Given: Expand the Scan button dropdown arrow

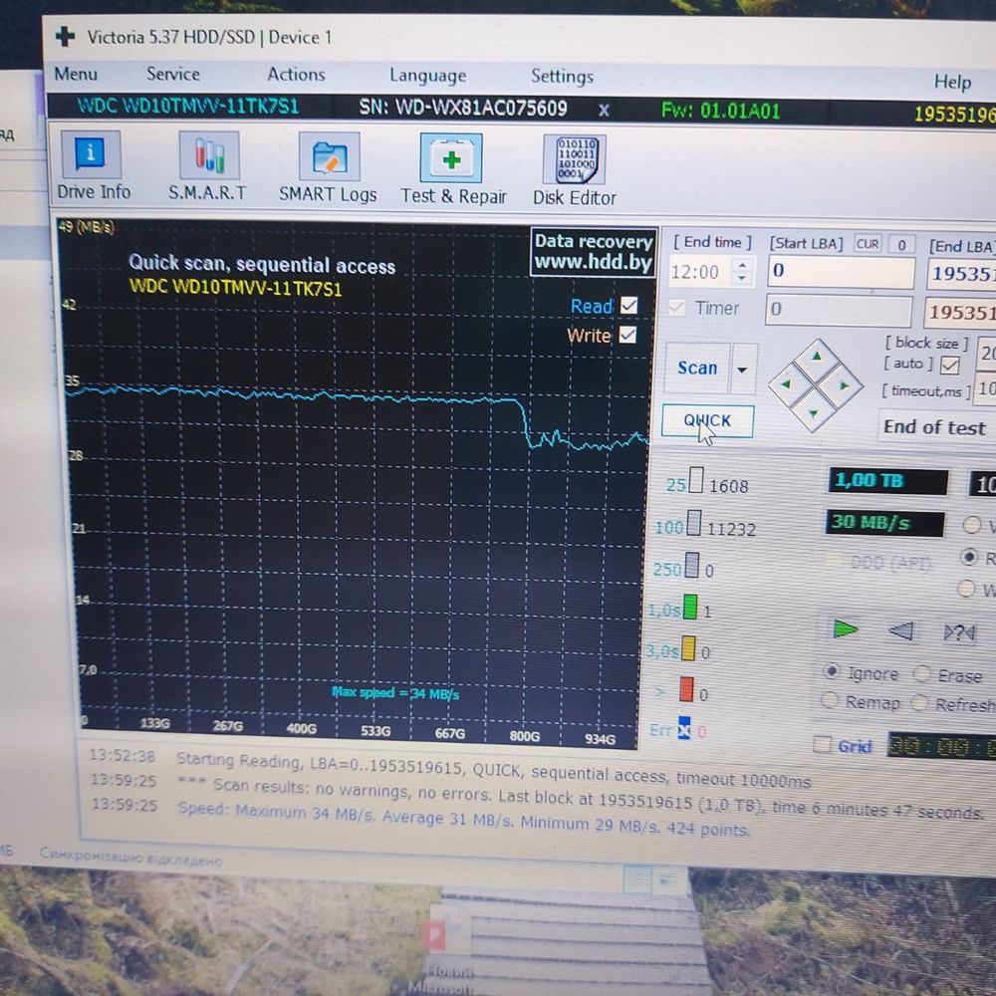Looking at the screenshot, I should pos(743,370).
